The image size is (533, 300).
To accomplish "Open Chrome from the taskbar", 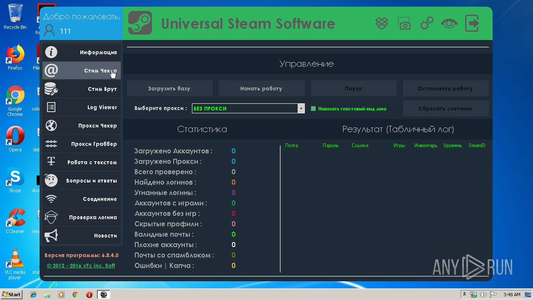I will pos(75,295).
